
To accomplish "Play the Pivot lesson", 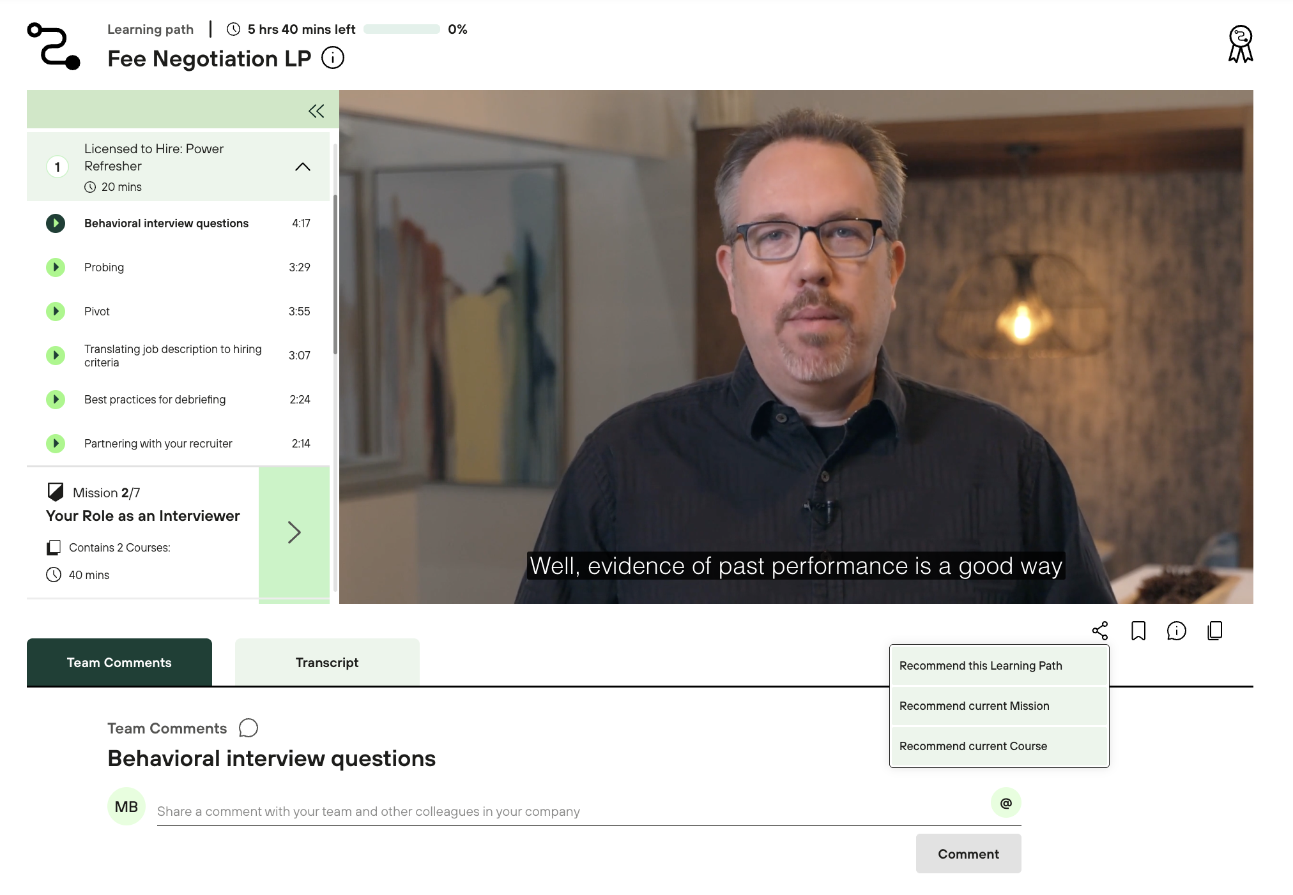I will pyautogui.click(x=56, y=312).
